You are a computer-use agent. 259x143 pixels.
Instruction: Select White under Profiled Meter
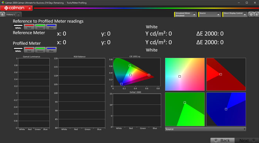[18, 50]
